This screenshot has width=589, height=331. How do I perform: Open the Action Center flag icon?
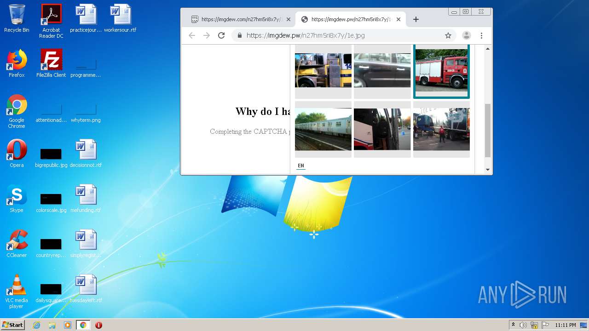545,325
